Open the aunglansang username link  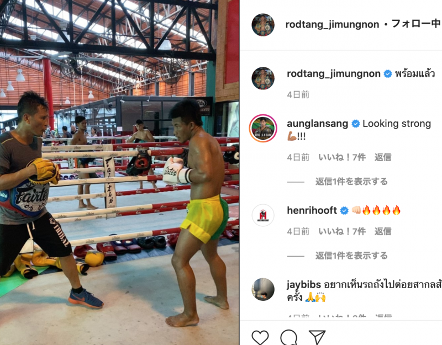point(317,124)
